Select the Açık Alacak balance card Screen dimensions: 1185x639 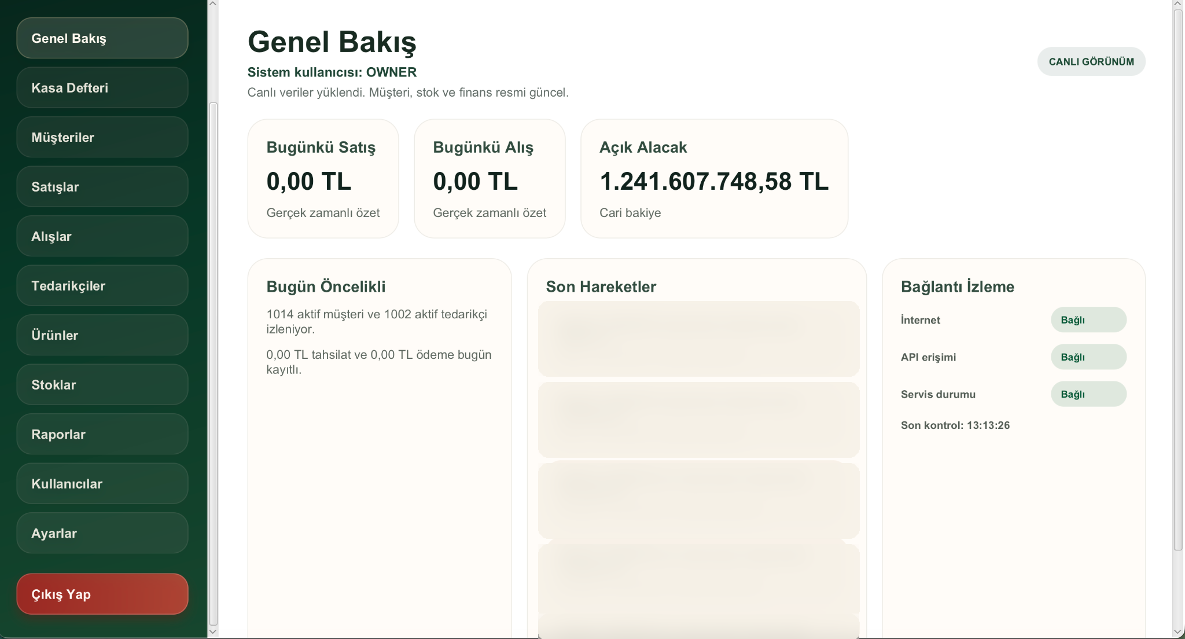coord(714,178)
